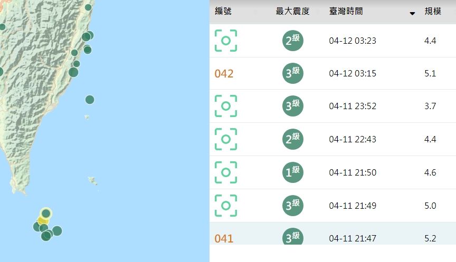The height and width of the screenshot is (262, 456).
Task: Click the 2級 intensity badge for 04-12 03:23
Action: click(x=292, y=41)
